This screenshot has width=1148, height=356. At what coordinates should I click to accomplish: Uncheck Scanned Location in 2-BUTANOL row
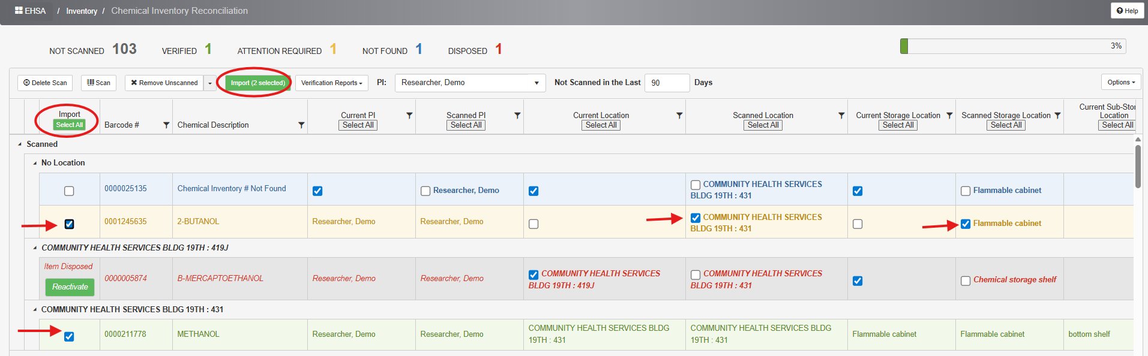click(x=696, y=218)
